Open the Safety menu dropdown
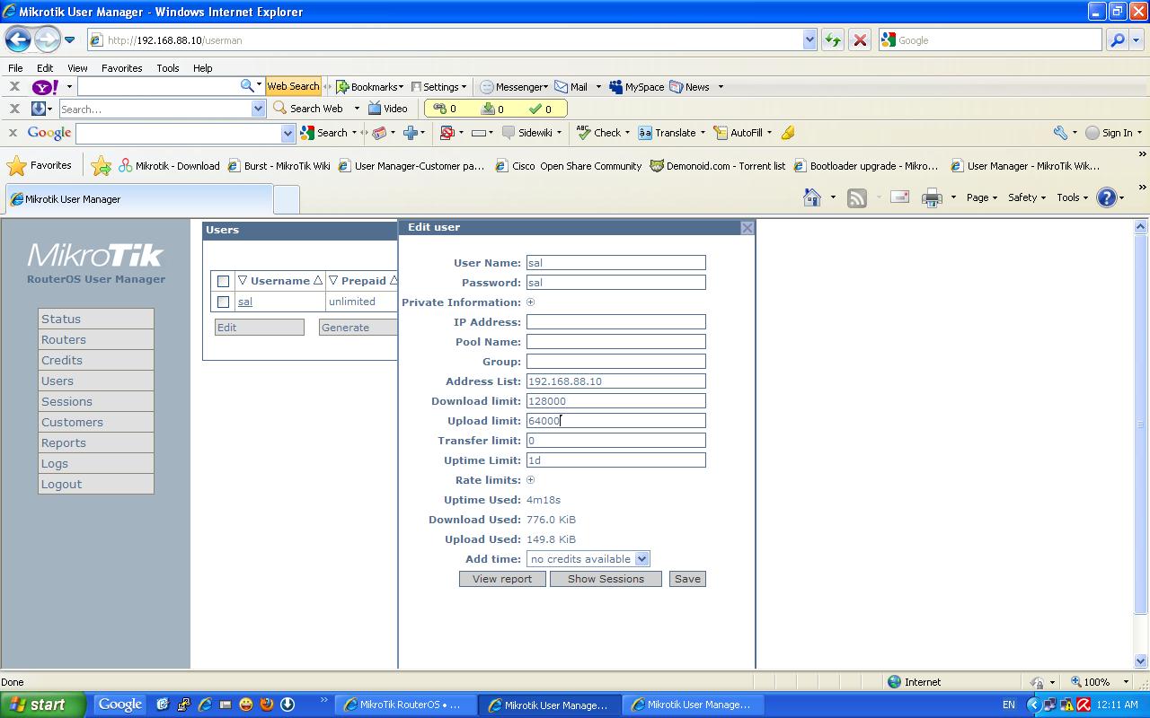The image size is (1150, 718). pyautogui.click(x=1027, y=197)
